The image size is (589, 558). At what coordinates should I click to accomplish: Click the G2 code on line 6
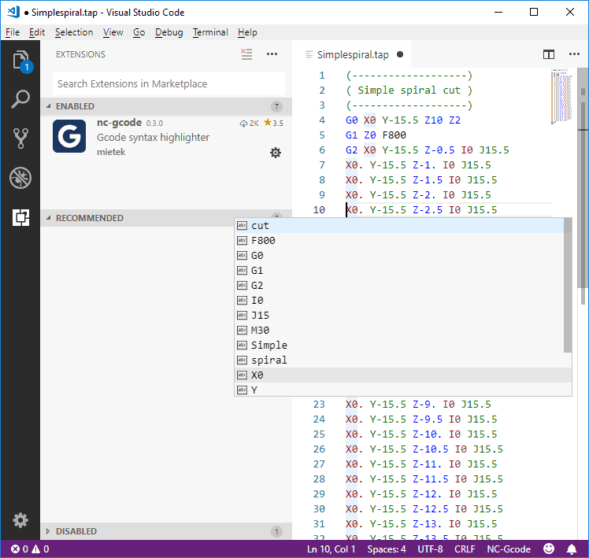352,150
